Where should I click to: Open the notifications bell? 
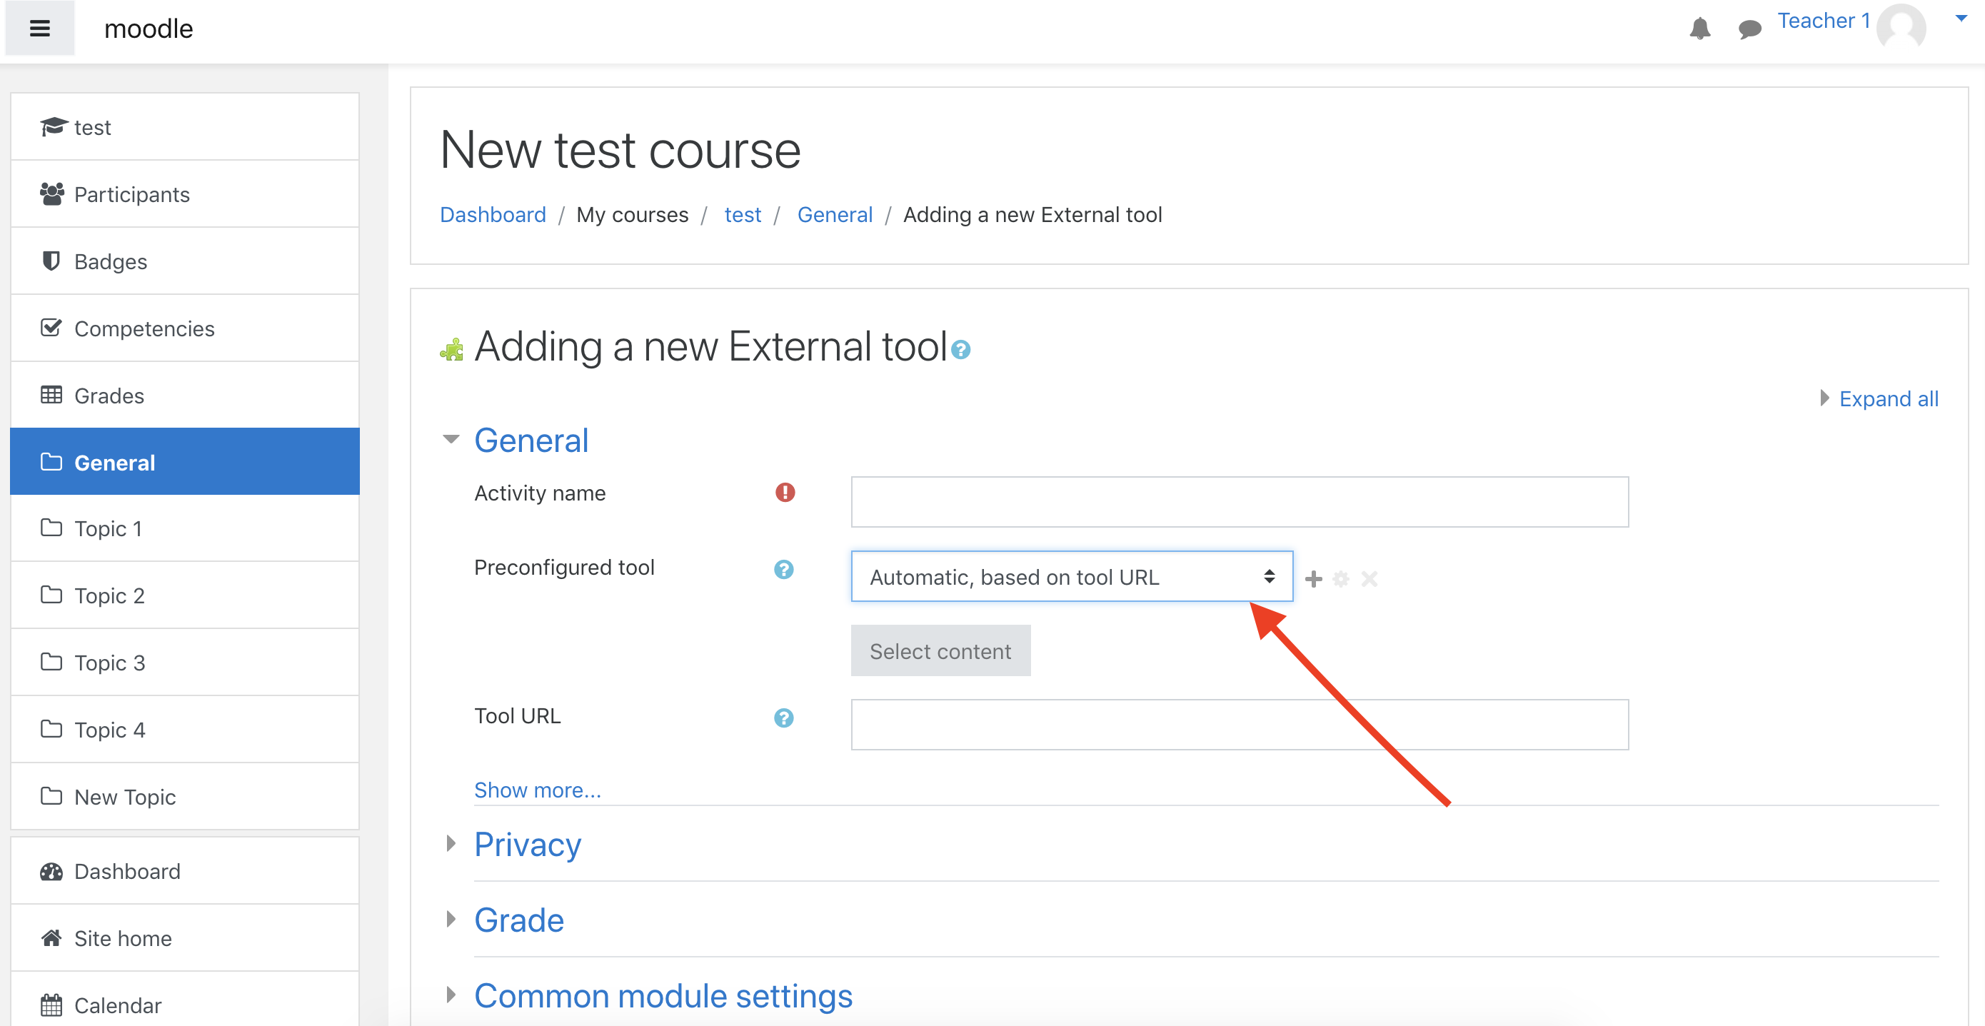(1700, 29)
